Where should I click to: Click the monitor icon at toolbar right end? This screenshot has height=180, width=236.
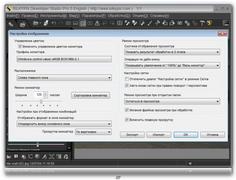(x=226, y=23)
